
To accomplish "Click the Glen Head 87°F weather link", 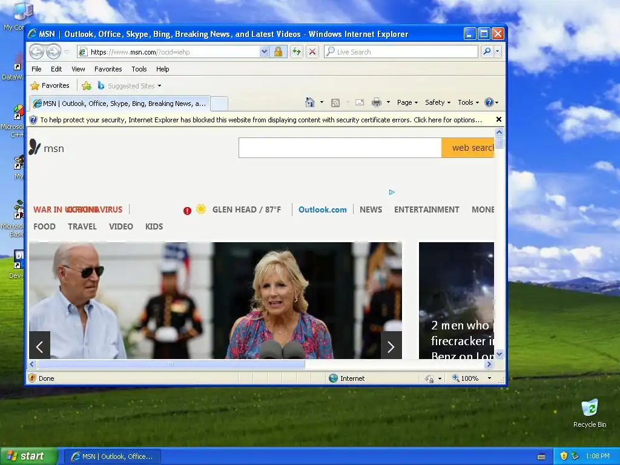I will click(x=246, y=209).
